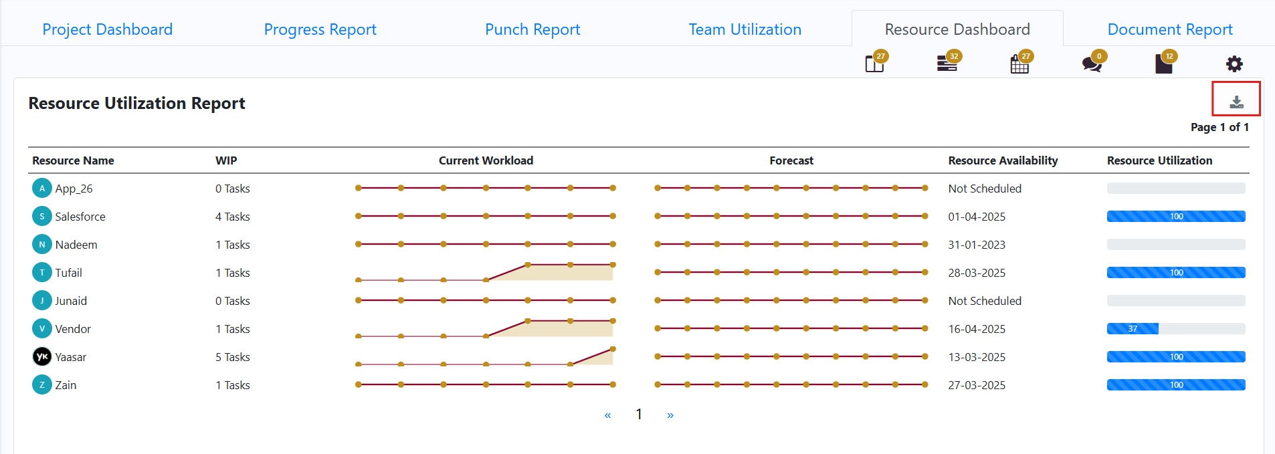The image size is (1275, 454).
Task: Click the board columns icon with 27 badge
Action: coord(874,64)
